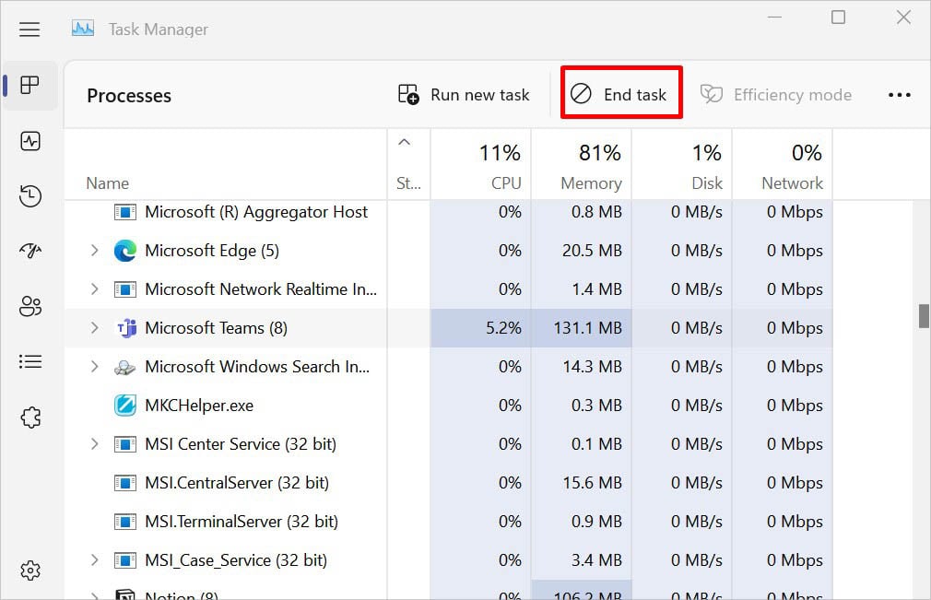Click the Efficiency mode button
The width and height of the screenshot is (931, 600).
pyautogui.click(x=775, y=94)
